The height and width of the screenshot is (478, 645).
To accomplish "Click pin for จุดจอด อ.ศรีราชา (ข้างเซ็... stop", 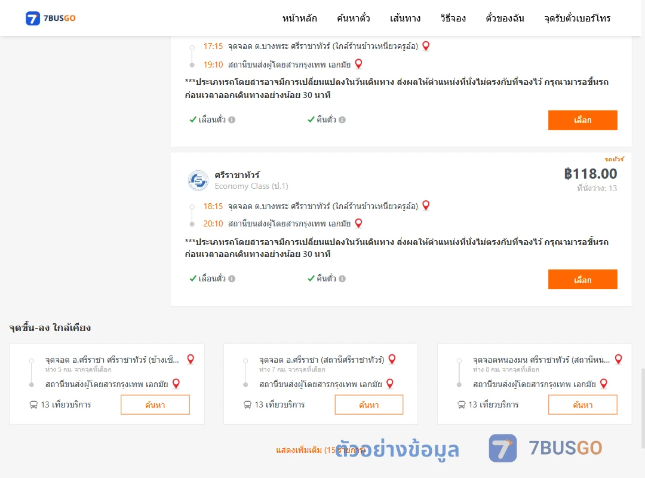I will point(191,359).
